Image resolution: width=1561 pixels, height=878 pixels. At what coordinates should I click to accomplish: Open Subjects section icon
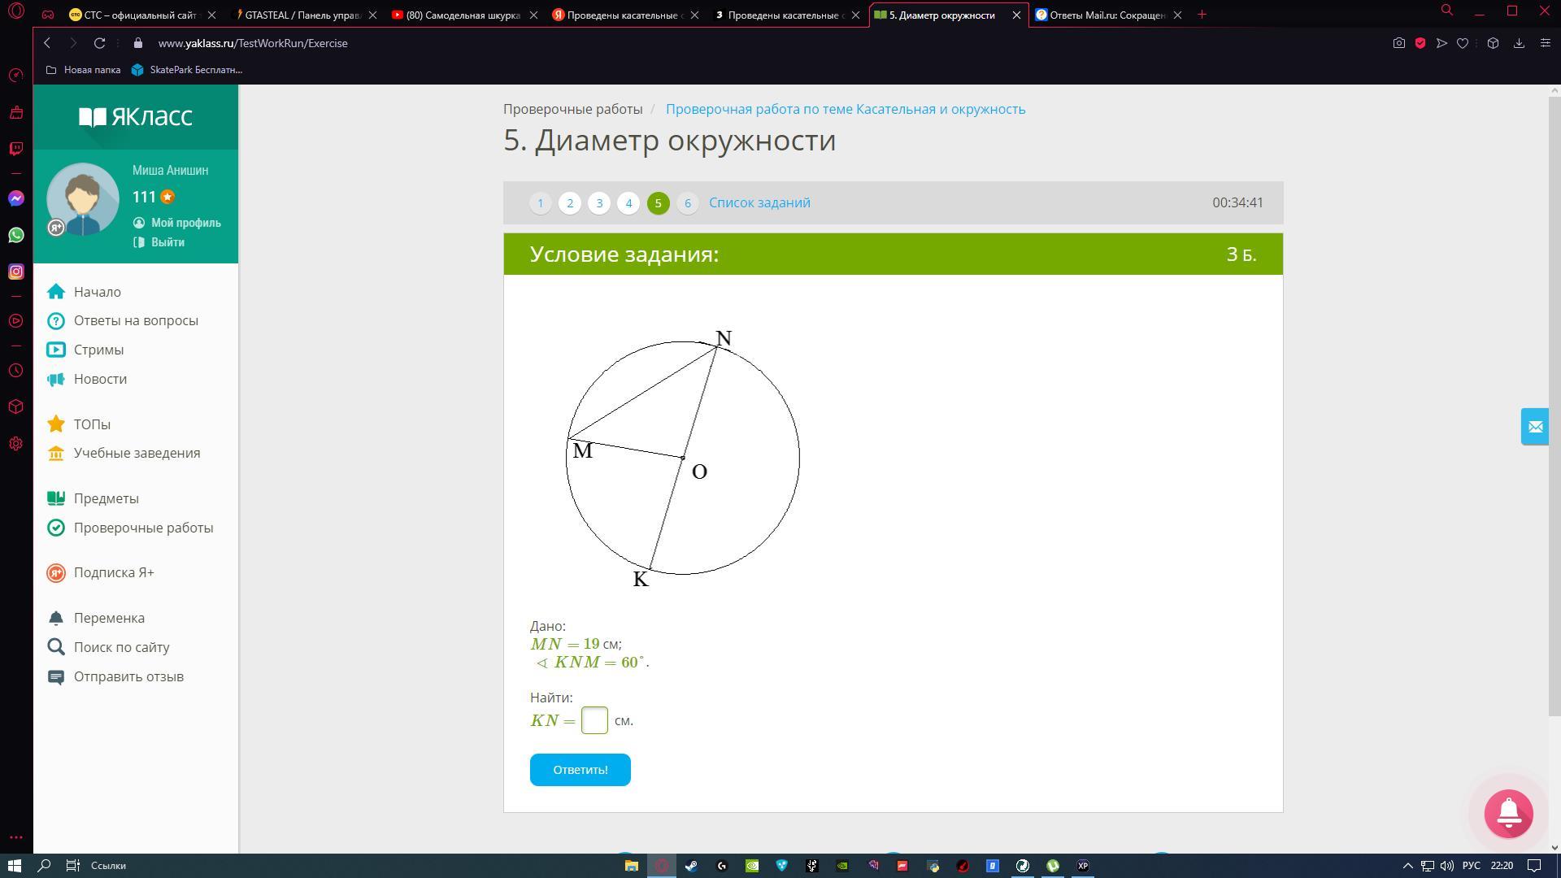pyautogui.click(x=56, y=498)
